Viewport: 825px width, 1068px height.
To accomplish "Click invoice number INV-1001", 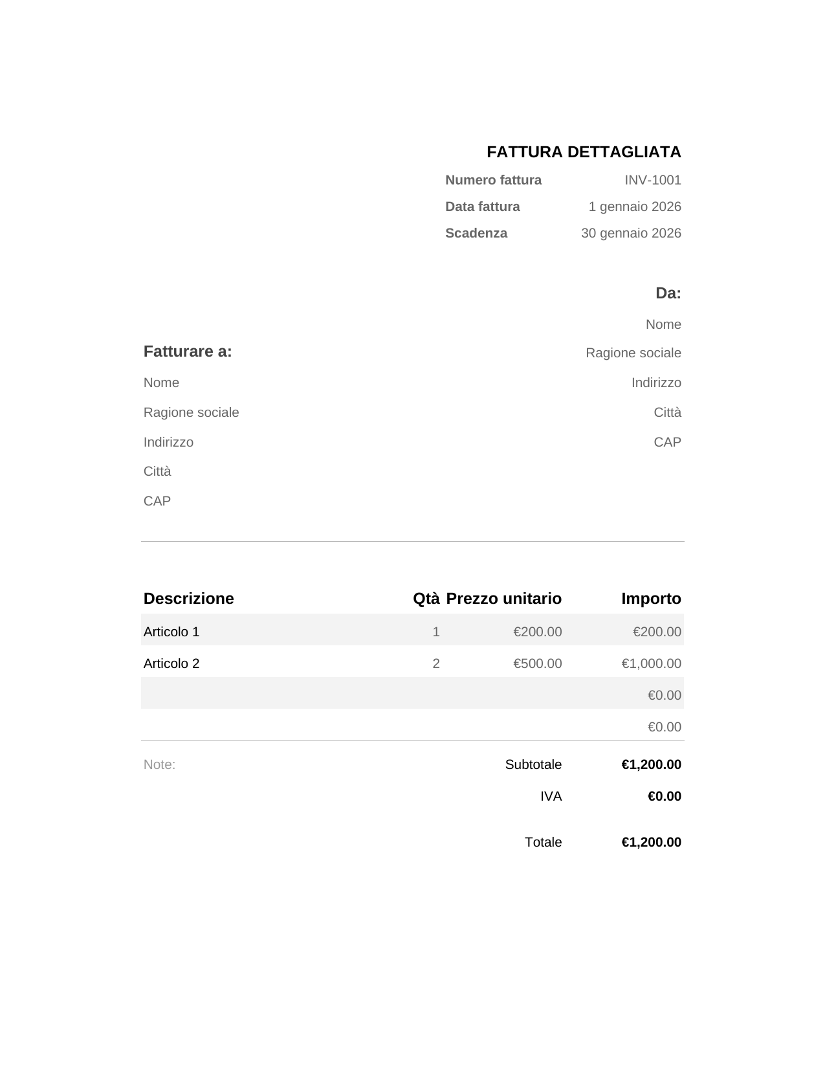I will (x=653, y=180).
